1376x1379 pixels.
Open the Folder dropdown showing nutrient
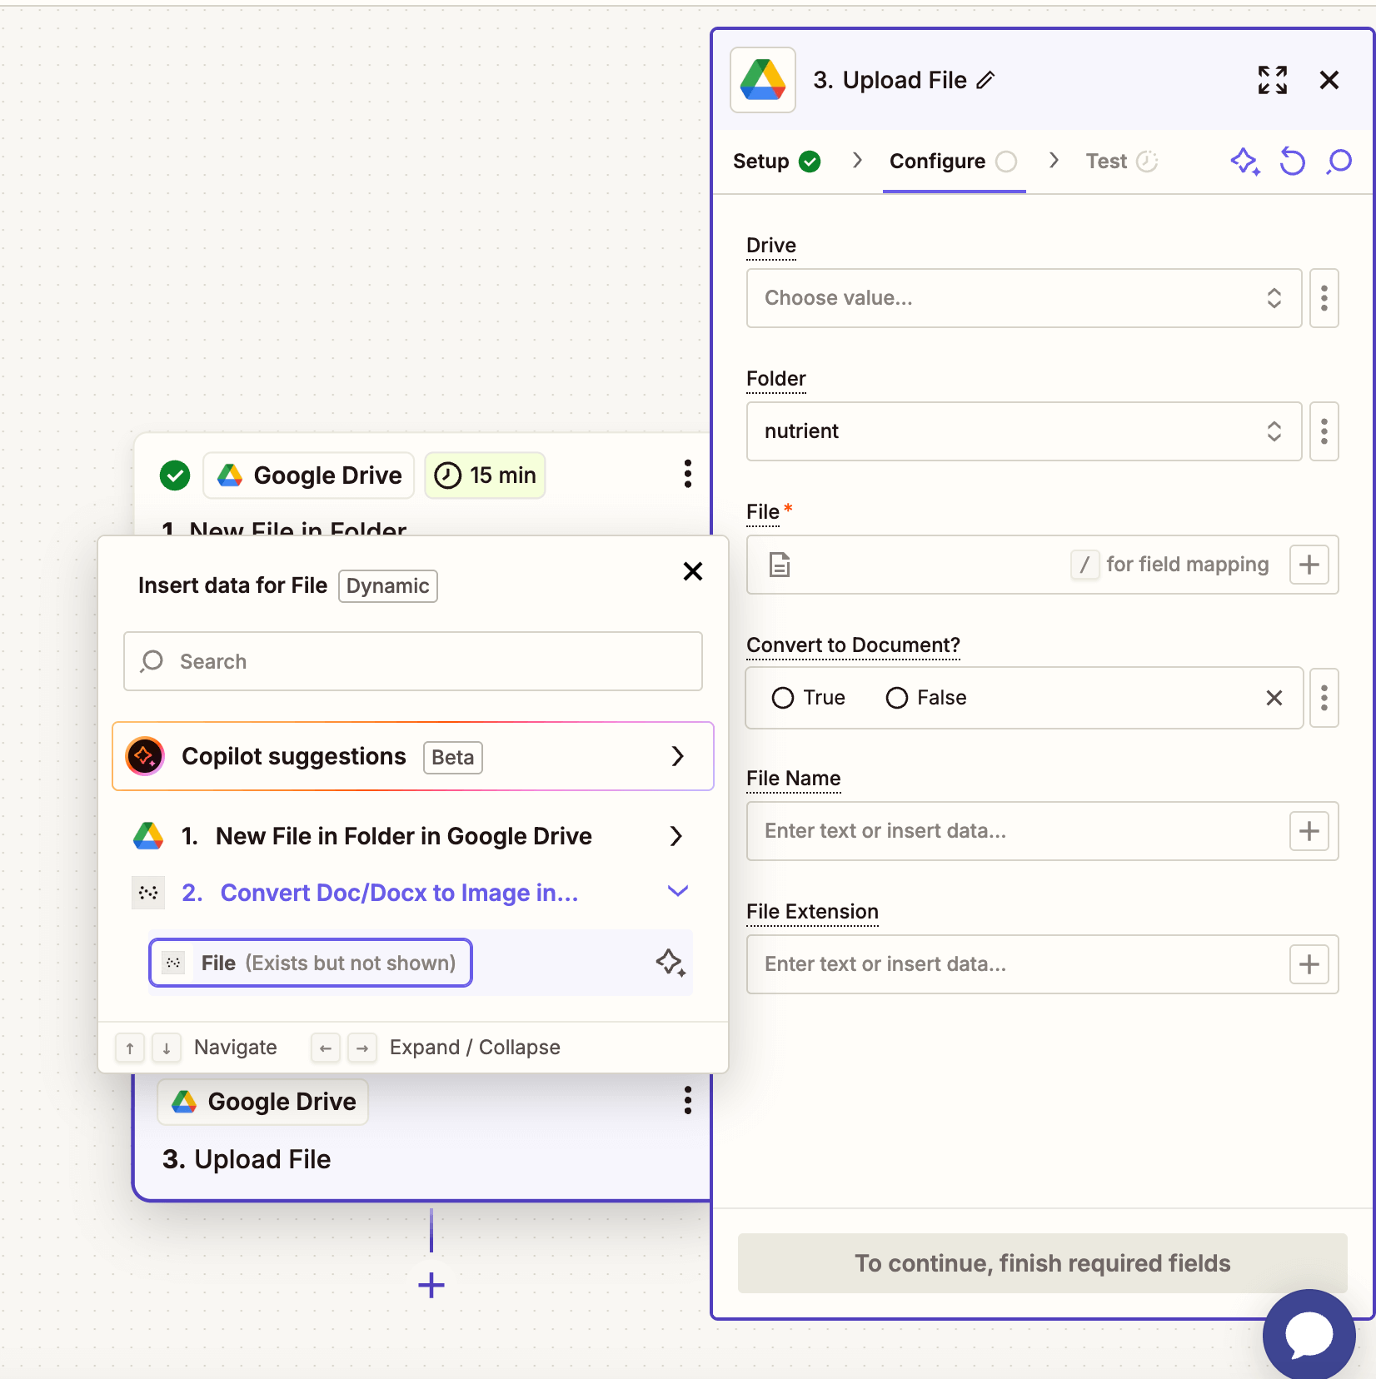pos(1023,431)
